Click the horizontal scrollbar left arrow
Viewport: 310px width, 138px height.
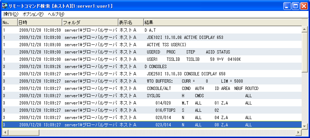5,132
